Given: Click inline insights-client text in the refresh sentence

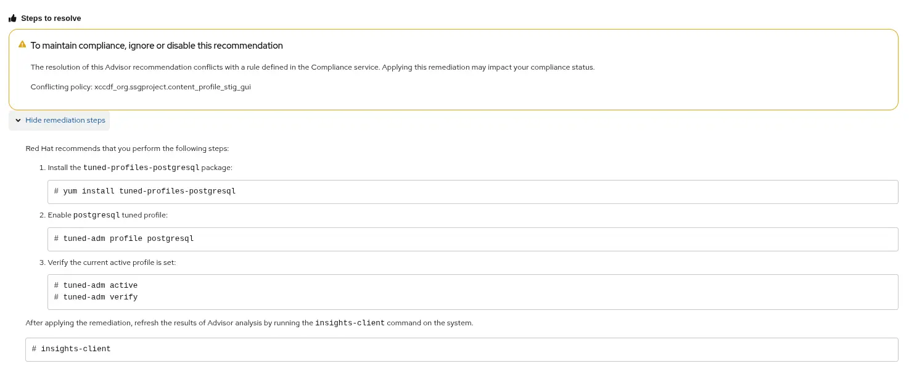Looking at the screenshot, I should click(350, 323).
